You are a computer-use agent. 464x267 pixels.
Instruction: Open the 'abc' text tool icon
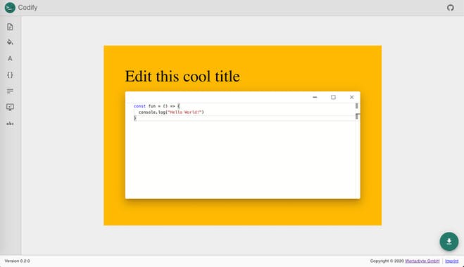point(10,124)
